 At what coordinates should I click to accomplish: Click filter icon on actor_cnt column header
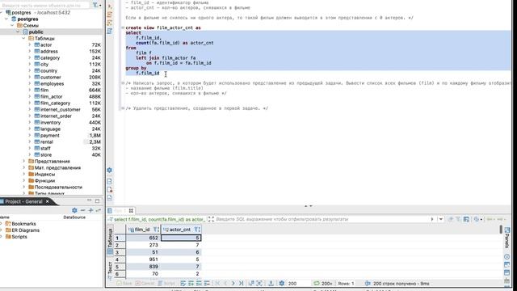[197, 230]
